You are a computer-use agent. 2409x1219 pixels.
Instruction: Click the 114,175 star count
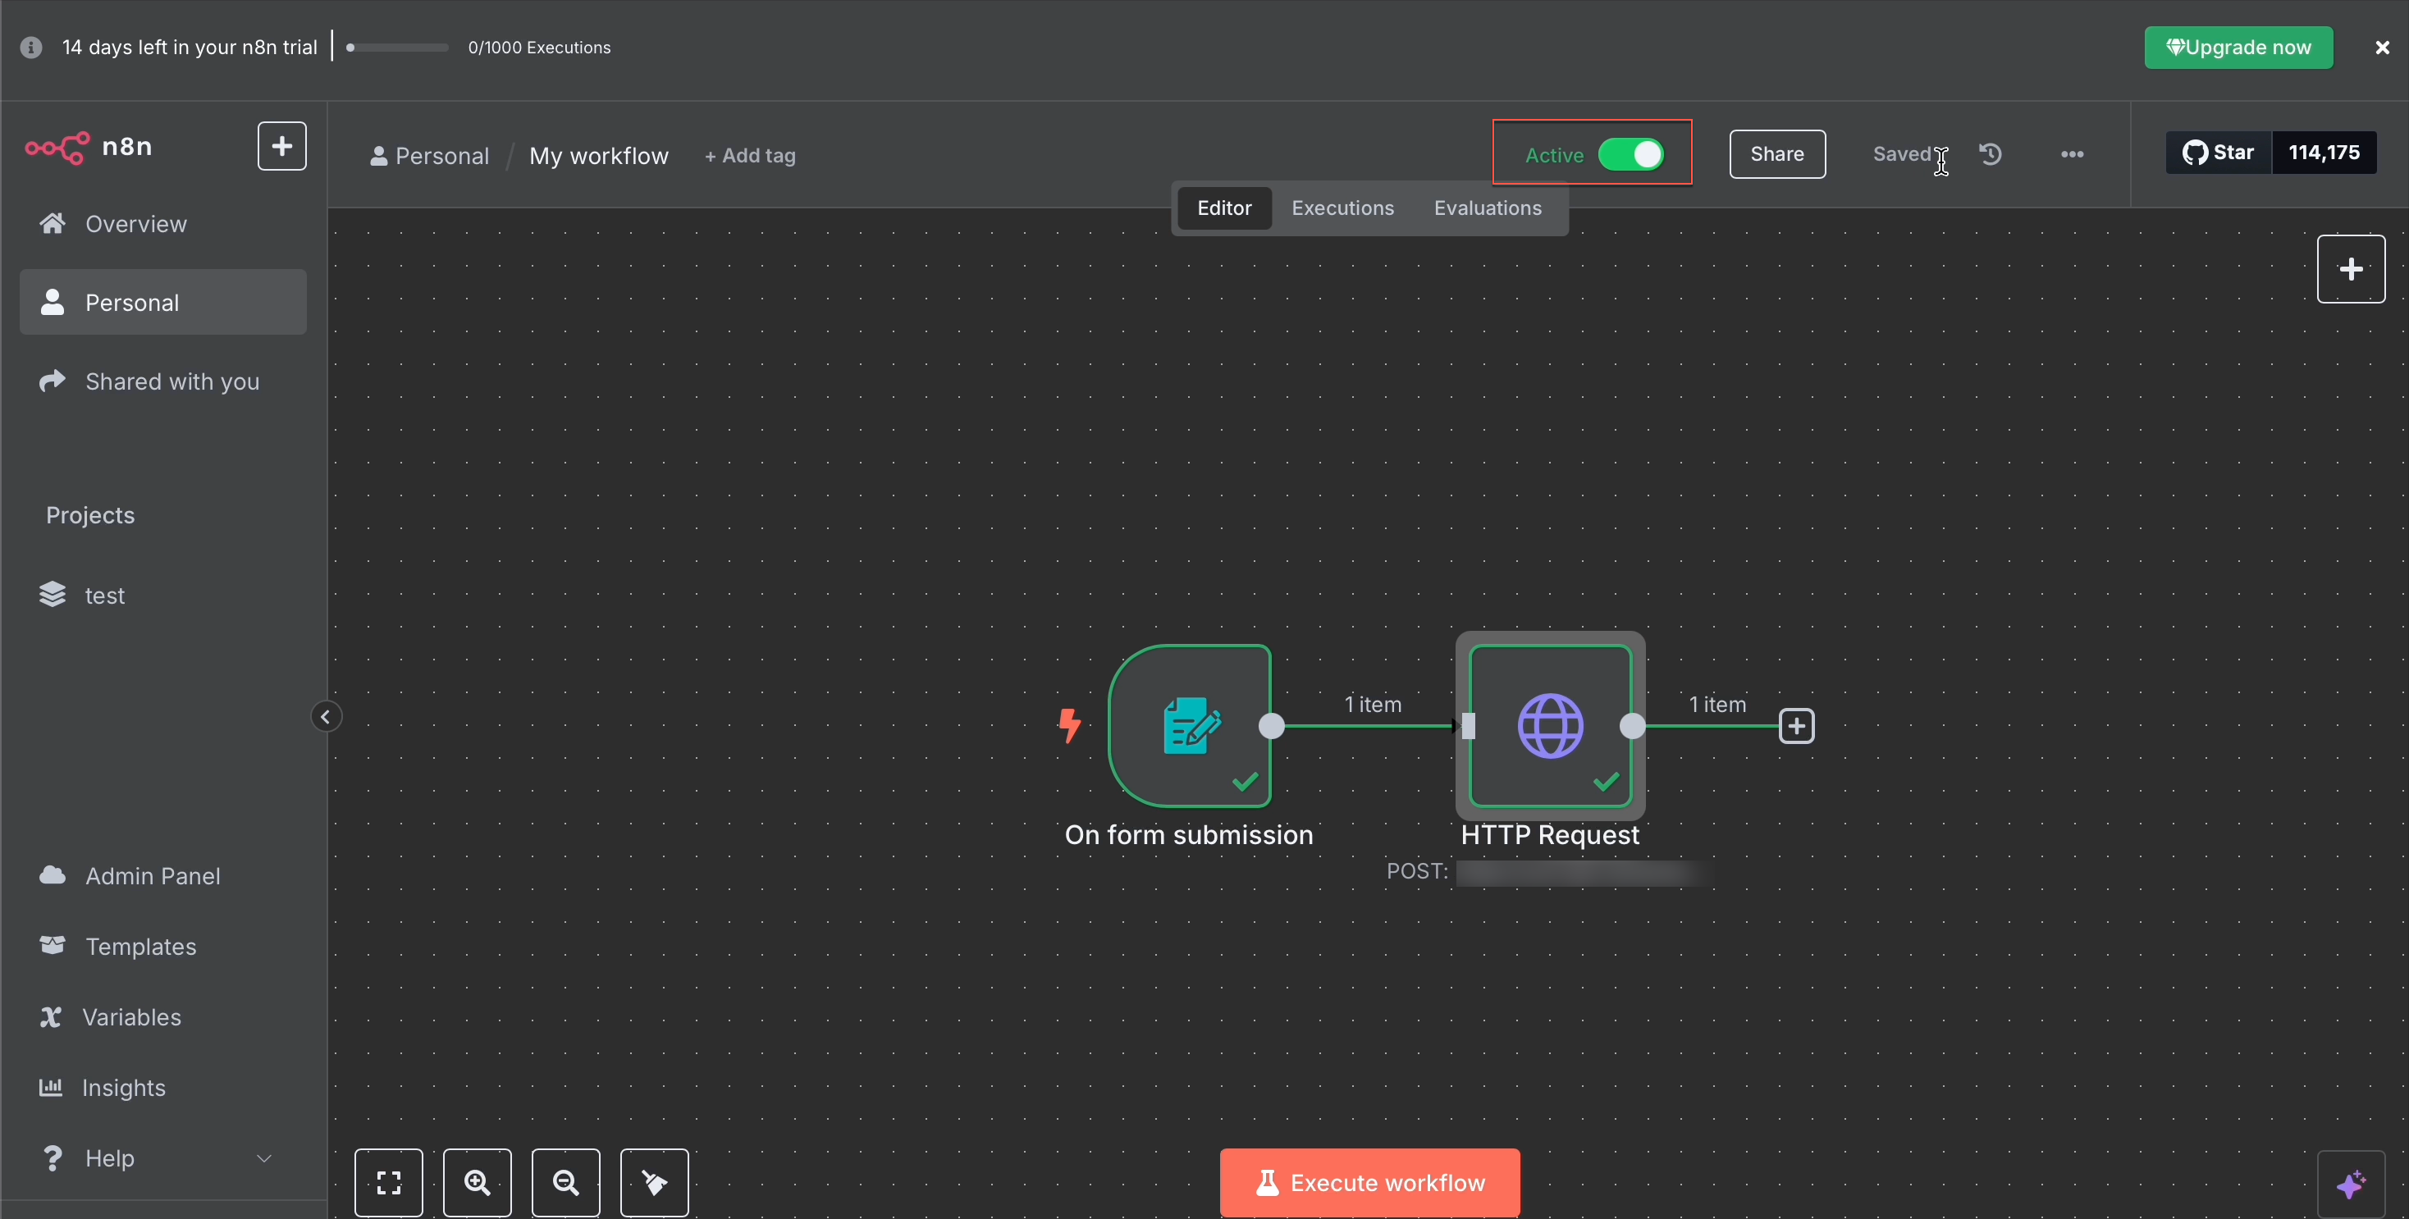pos(2324,153)
